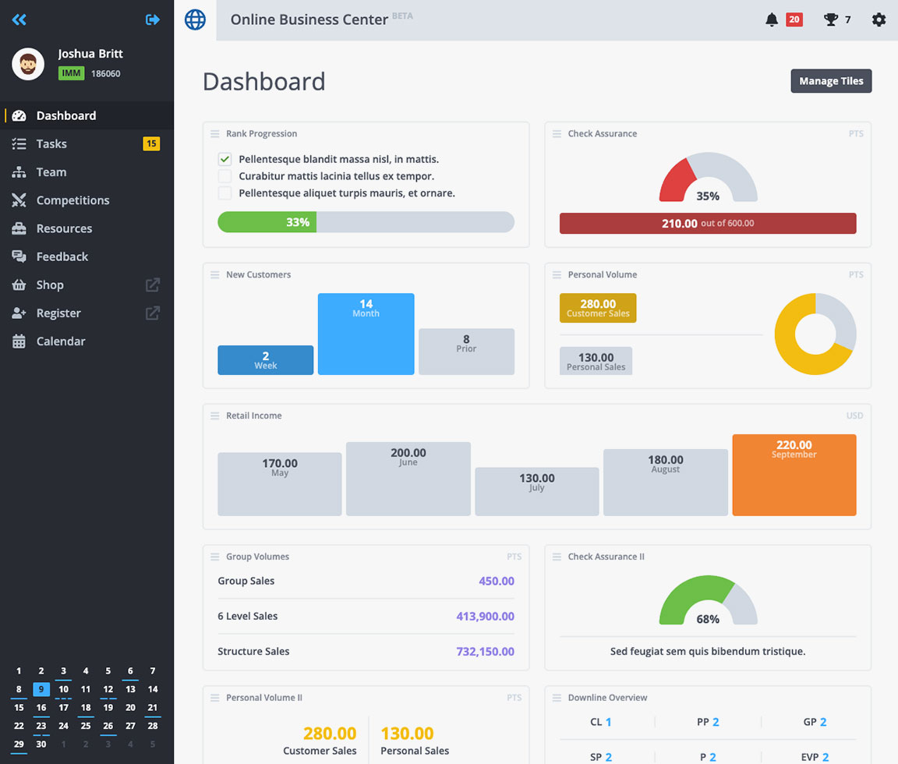The width and height of the screenshot is (898, 764).
Task: Click the Manage Tiles button
Action: pyautogui.click(x=831, y=81)
